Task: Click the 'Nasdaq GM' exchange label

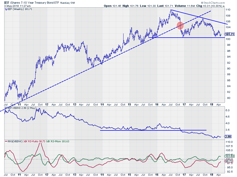Action: pos(67,3)
